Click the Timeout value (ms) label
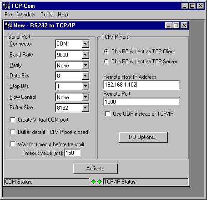 click(x=42, y=153)
